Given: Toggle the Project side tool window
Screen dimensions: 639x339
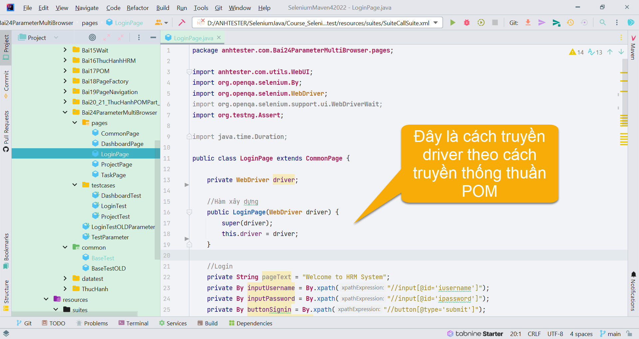Looking at the screenshot, I should point(6,47).
